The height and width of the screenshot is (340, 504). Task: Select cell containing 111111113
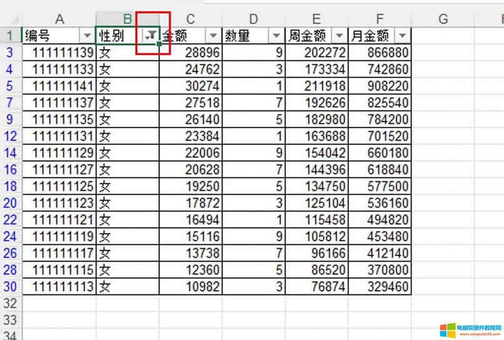pyautogui.click(x=59, y=286)
